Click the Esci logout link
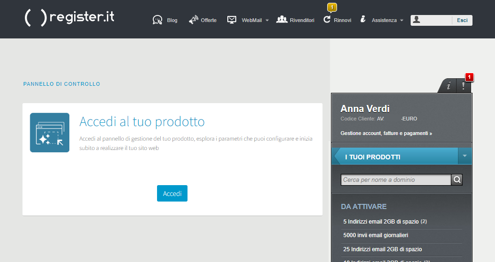The width and height of the screenshot is (495, 262). coord(462,20)
